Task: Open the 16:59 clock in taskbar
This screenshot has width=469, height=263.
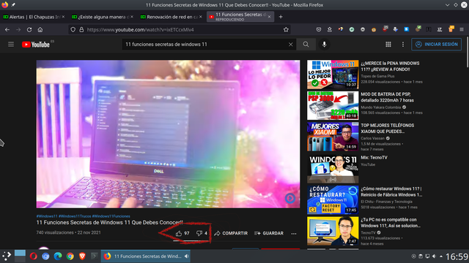Action: 457,256
